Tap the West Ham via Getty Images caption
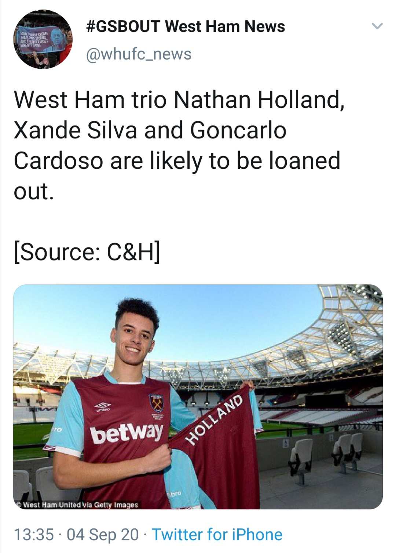 [77, 505]
